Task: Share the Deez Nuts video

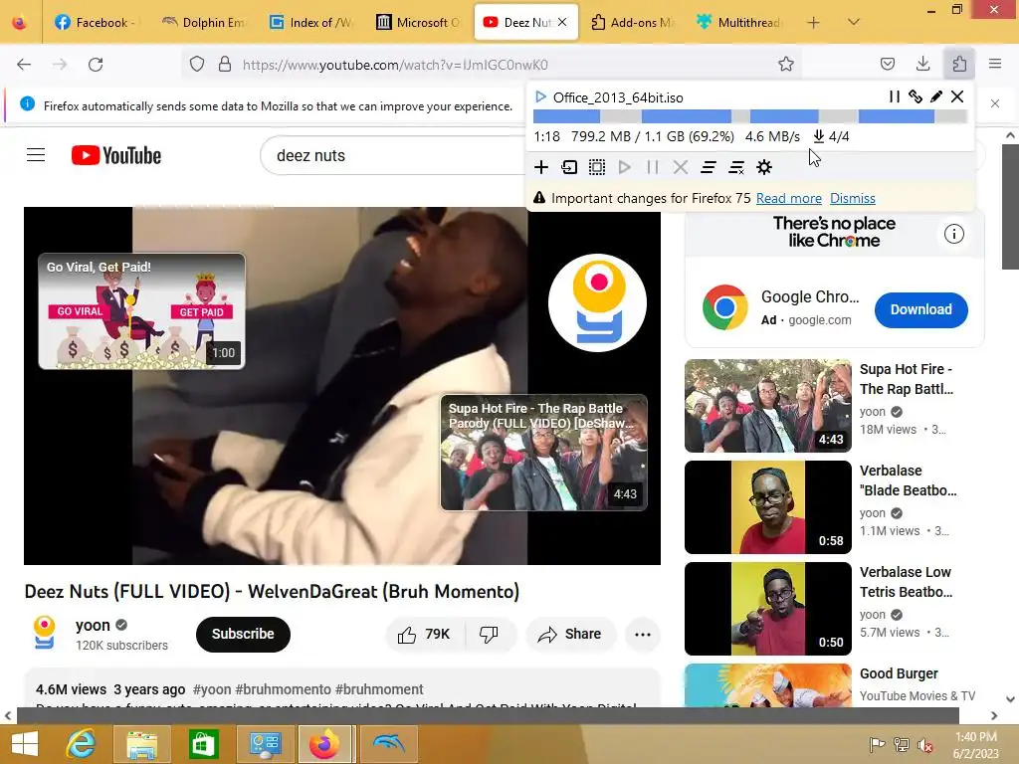Action: tap(570, 634)
